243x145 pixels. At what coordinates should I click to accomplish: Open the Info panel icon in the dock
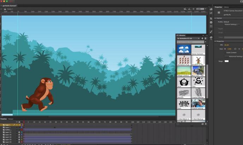(211, 23)
